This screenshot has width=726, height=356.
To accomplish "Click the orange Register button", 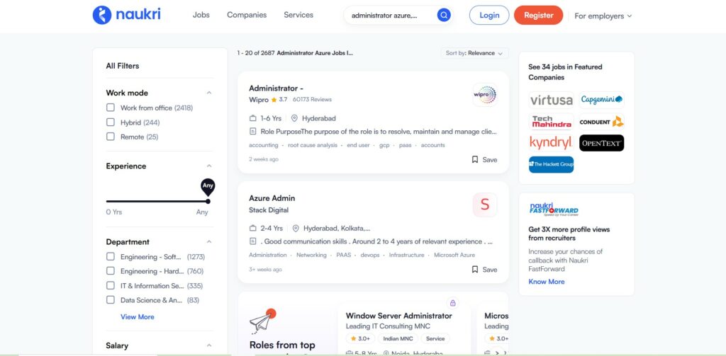I will 539,16.
